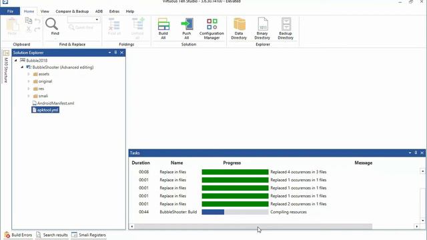The height and width of the screenshot is (240, 427).
Task: Click the Fold all icon
Action: click(x=114, y=27)
